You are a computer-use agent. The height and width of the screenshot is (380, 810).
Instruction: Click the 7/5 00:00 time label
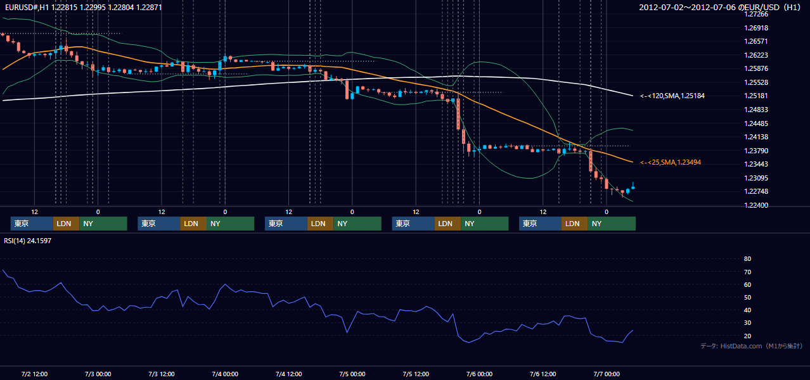pos(352,374)
